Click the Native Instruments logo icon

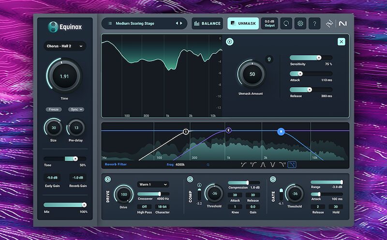point(343,23)
